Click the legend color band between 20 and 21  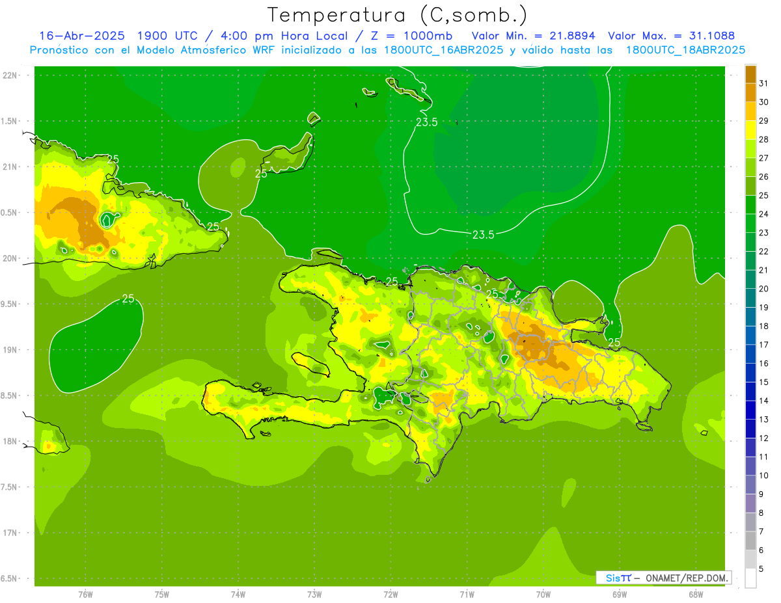pos(750,279)
